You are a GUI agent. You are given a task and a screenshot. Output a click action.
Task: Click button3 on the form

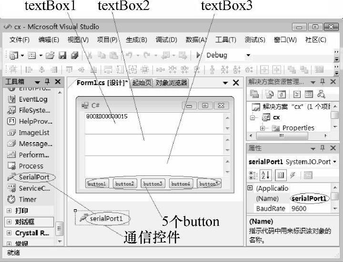pos(153,184)
